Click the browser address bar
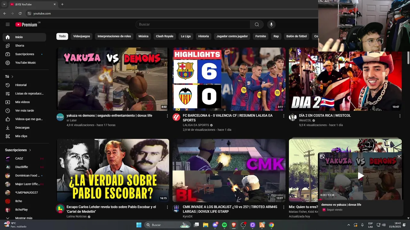Screen dimensions: 410x230 (x=173, y=13)
